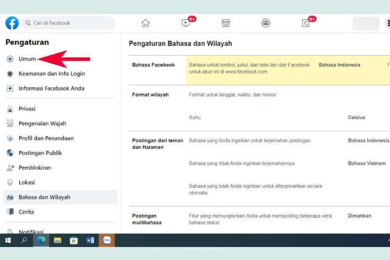Click the Aa icon for Bahasa dan Wilayah
This screenshot has width=390, height=260.
[10, 197]
